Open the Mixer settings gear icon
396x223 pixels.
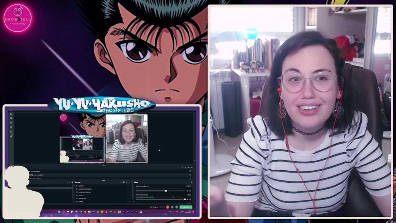191,182
